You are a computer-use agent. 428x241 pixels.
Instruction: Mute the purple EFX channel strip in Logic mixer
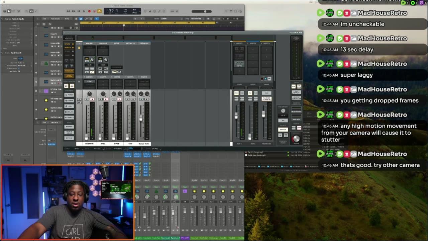183,230
